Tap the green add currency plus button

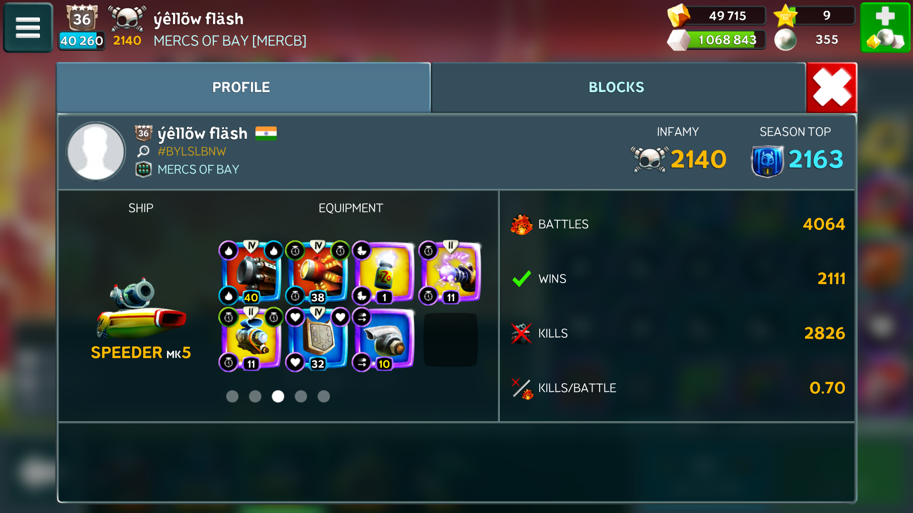(885, 27)
